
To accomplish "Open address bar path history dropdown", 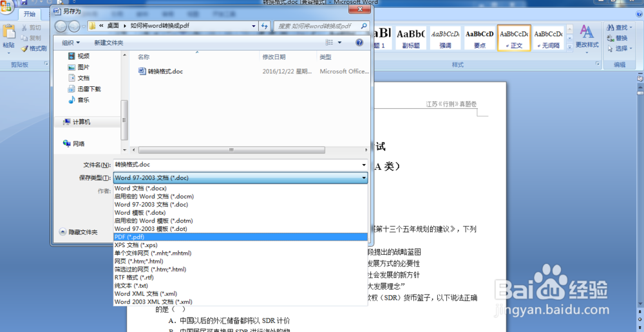I will 254,26.
